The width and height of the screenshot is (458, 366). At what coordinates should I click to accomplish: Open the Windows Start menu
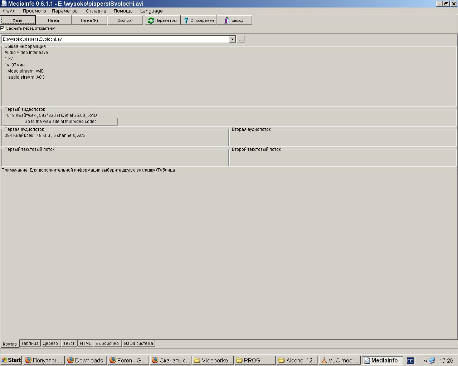(11, 360)
